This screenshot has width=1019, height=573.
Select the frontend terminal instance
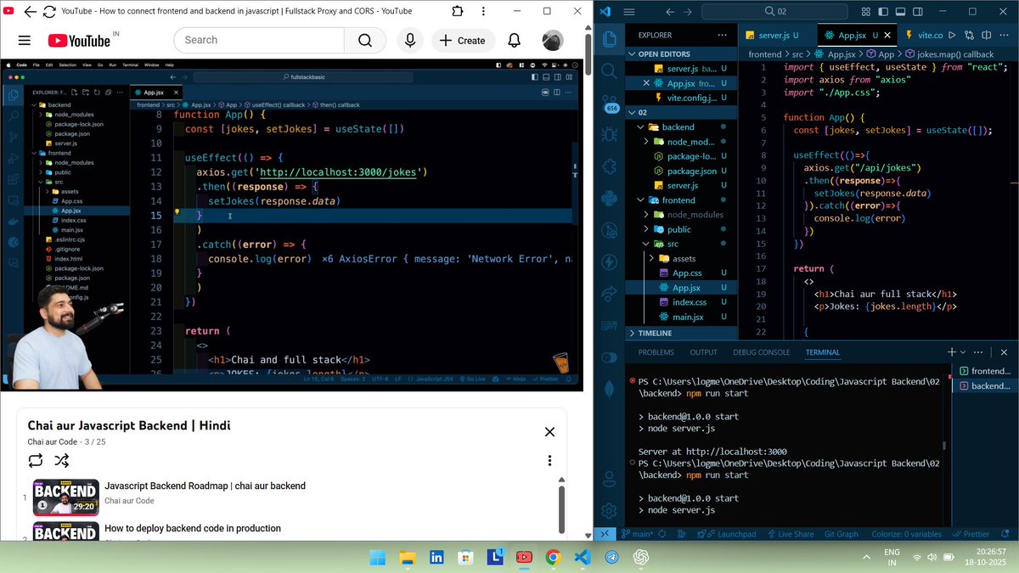(985, 371)
